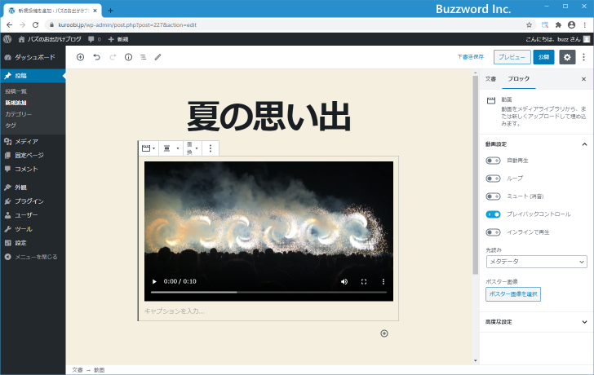Open タグ submenu link
The image size is (594, 375).
click(x=11, y=126)
